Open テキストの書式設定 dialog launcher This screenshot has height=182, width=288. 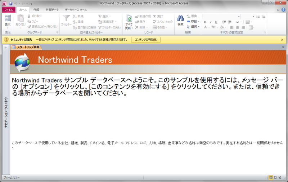(x=265, y=32)
